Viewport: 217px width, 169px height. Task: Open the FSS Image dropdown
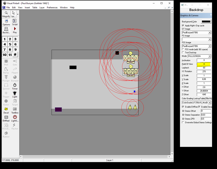point(210,46)
